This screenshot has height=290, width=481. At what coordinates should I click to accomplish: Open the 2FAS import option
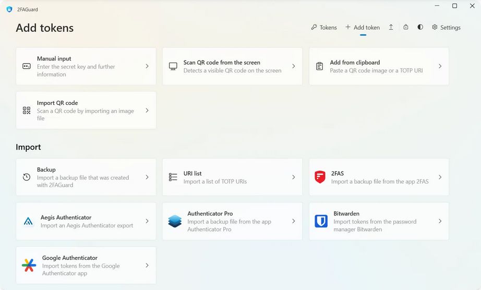point(379,177)
